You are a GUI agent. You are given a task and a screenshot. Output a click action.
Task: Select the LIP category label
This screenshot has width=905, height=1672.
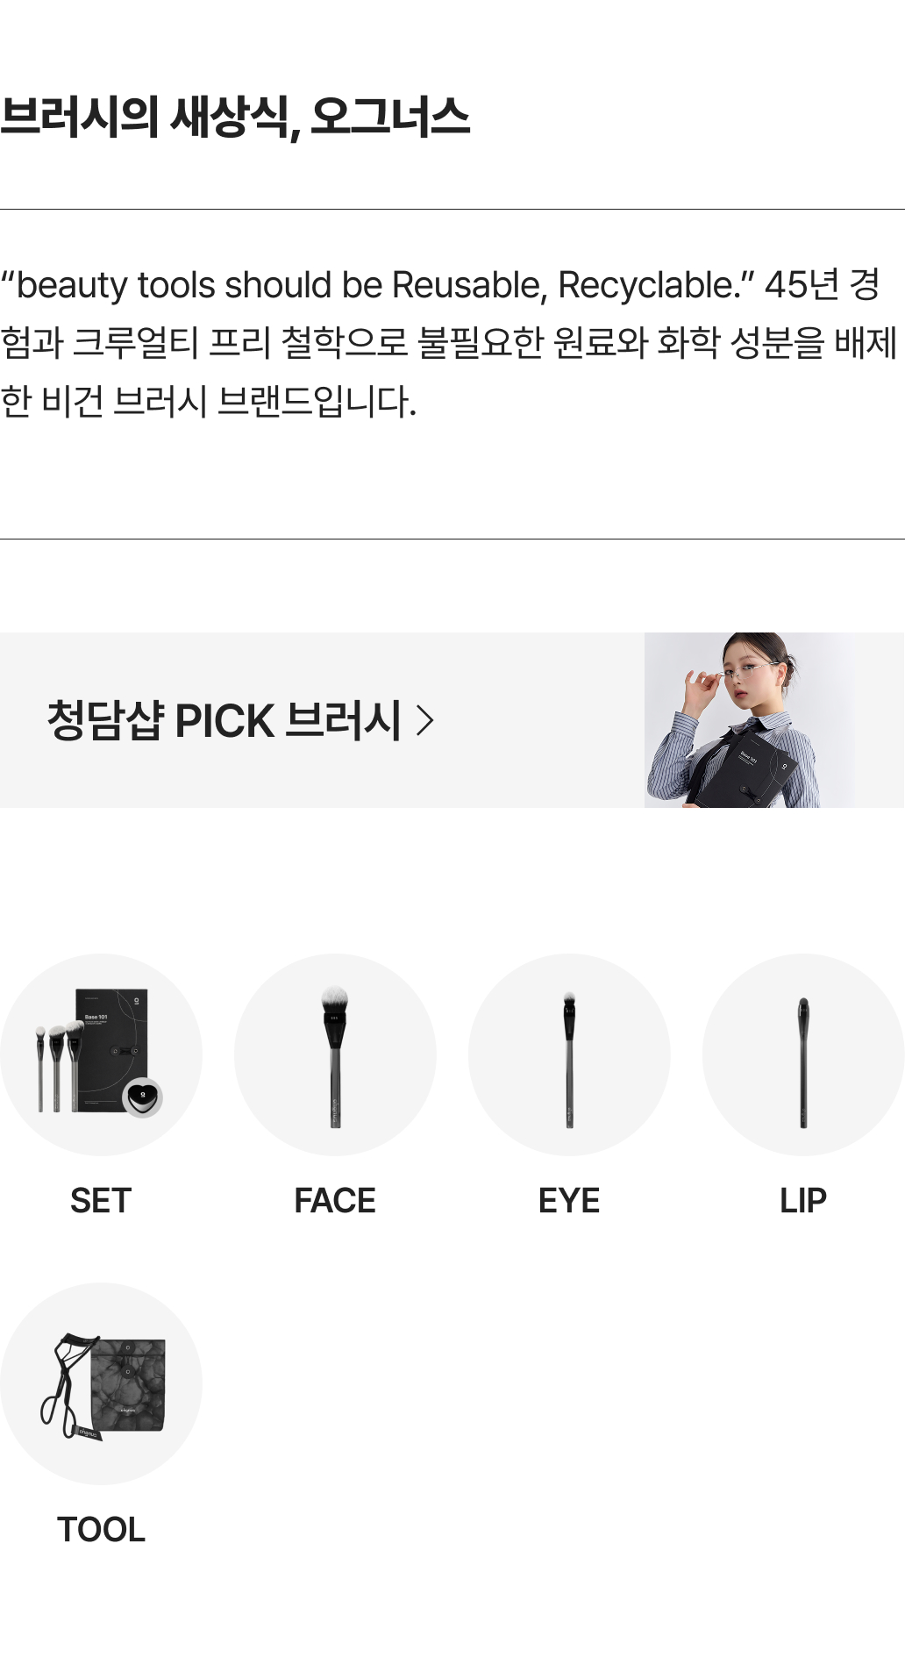pos(803,1200)
